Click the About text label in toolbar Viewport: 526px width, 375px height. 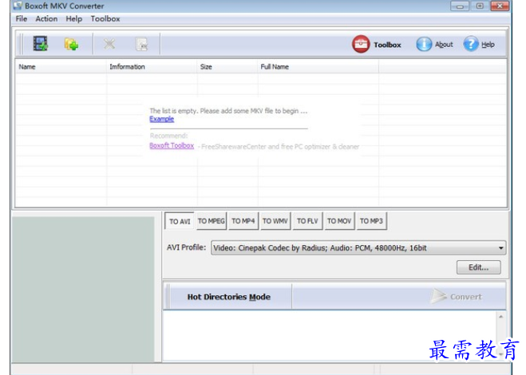[x=444, y=44]
